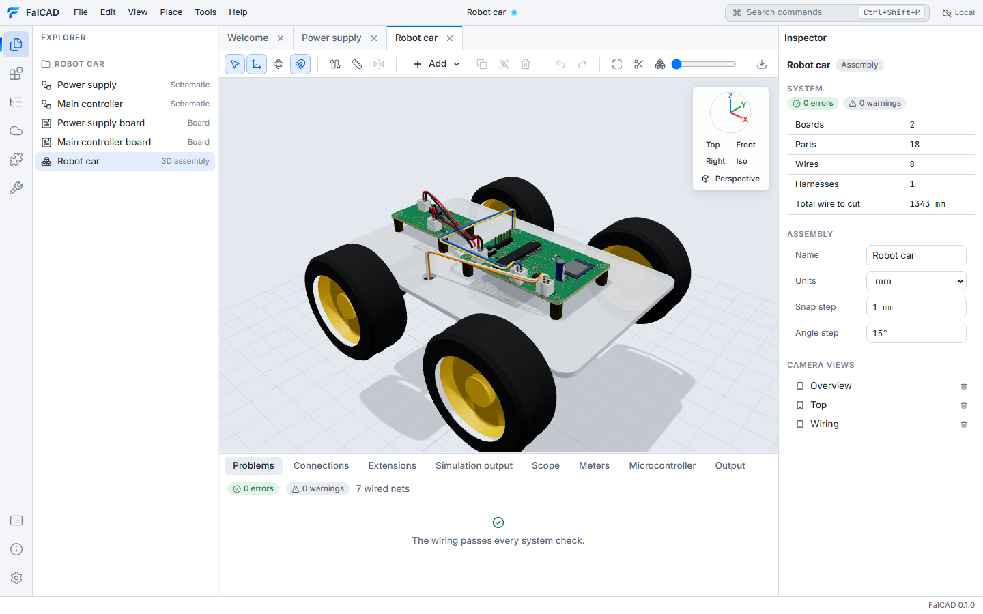Click the scissors section cut icon
Image resolution: width=983 pixels, height=614 pixels.
point(639,64)
